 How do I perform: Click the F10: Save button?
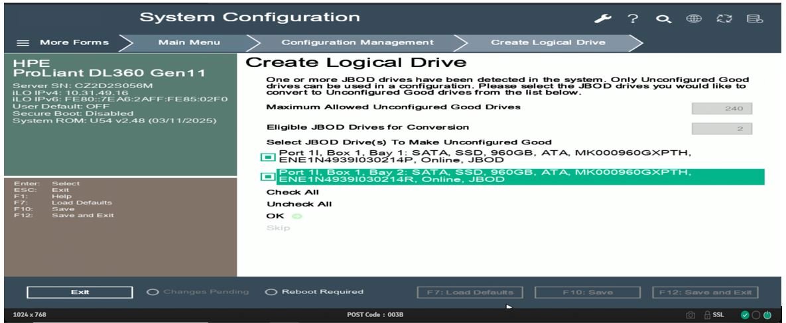click(588, 293)
